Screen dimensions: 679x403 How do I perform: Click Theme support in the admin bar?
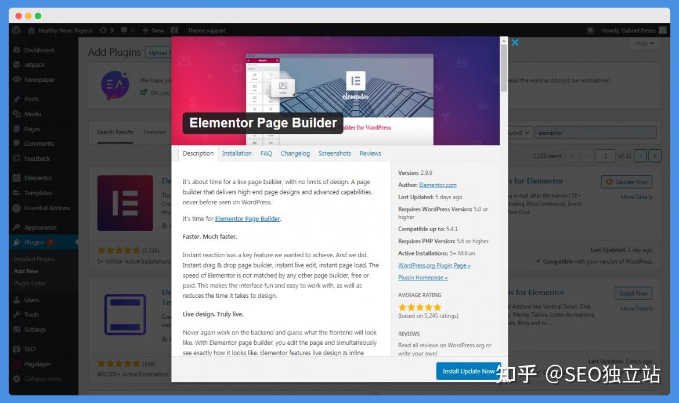(207, 30)
